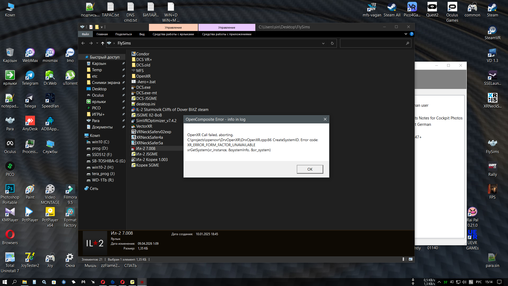Switch Explorer to details view
Image resolution: width=508 pixels, height=286 pixels.
tap(405, 259)
